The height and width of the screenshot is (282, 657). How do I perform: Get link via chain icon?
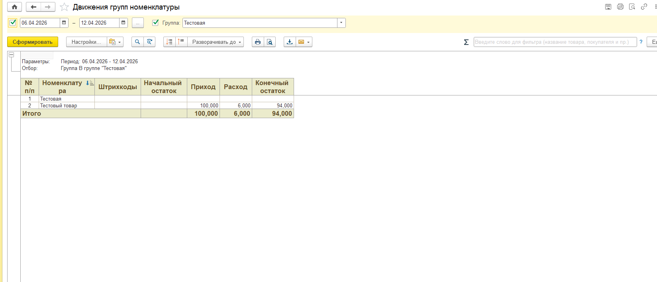pyautogui.click(x=644, y=7)
